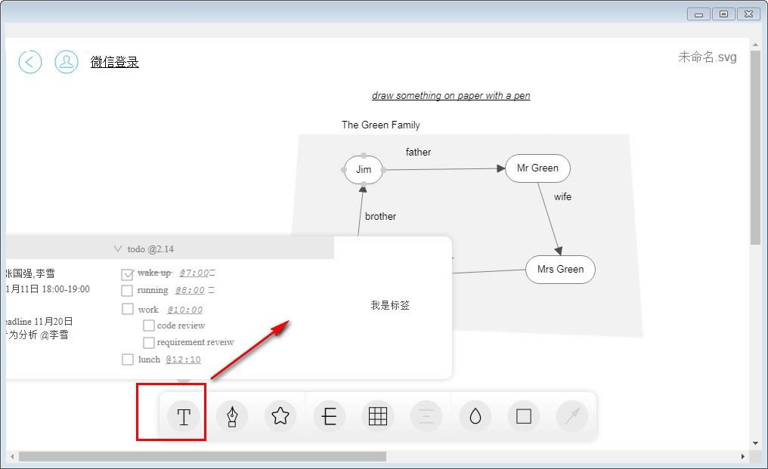
Task: Click the vertical scrollbar down arrow
Action: pyautogui.click(x=755, y=443)
